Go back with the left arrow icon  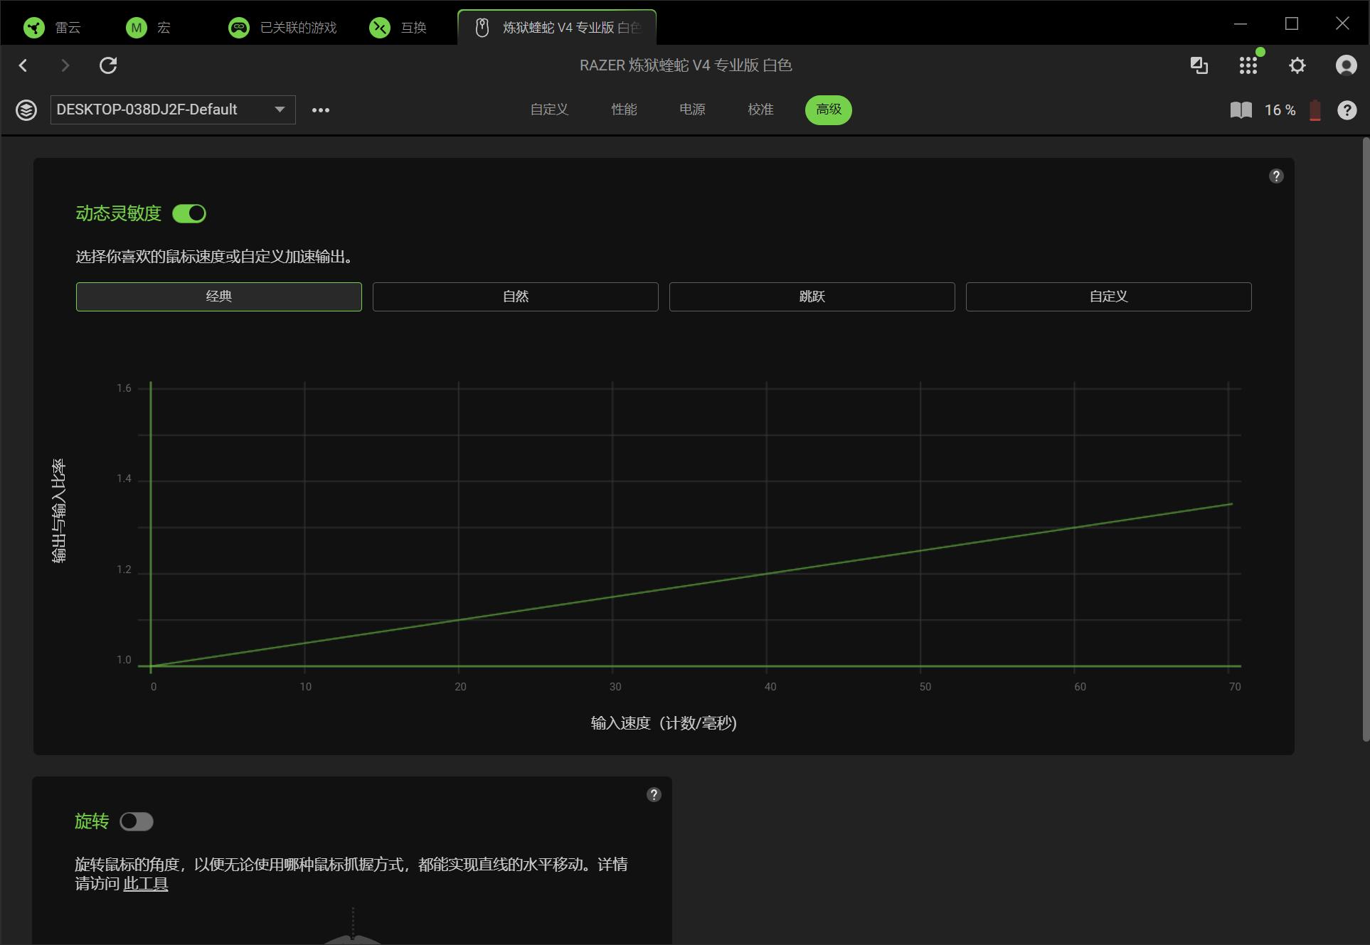pyautogui.click(x=23, y=65)
